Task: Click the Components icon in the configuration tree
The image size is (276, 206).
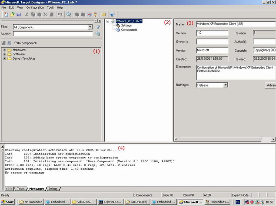Action: (x=118, y=30)
